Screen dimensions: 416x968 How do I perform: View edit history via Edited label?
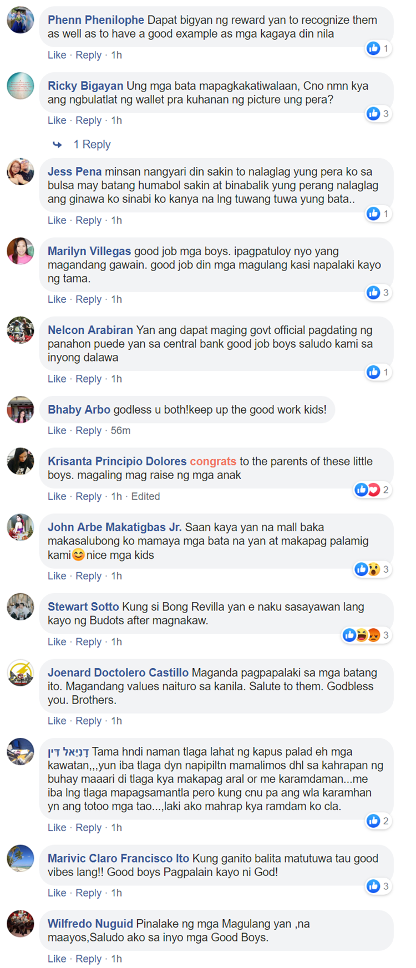point(145,496)
